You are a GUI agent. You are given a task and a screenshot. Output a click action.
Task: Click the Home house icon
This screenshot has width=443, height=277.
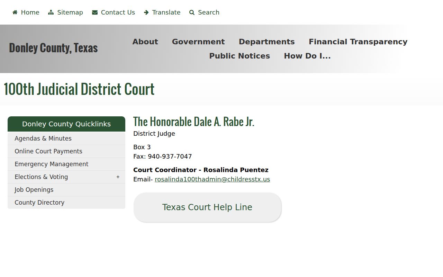tap(15, 12)
